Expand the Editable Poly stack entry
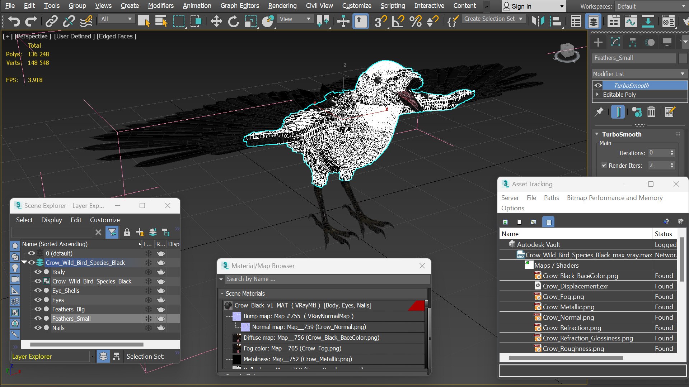This screenshot has width=689, height=387. pyautogui.click(x=597, y=95)
